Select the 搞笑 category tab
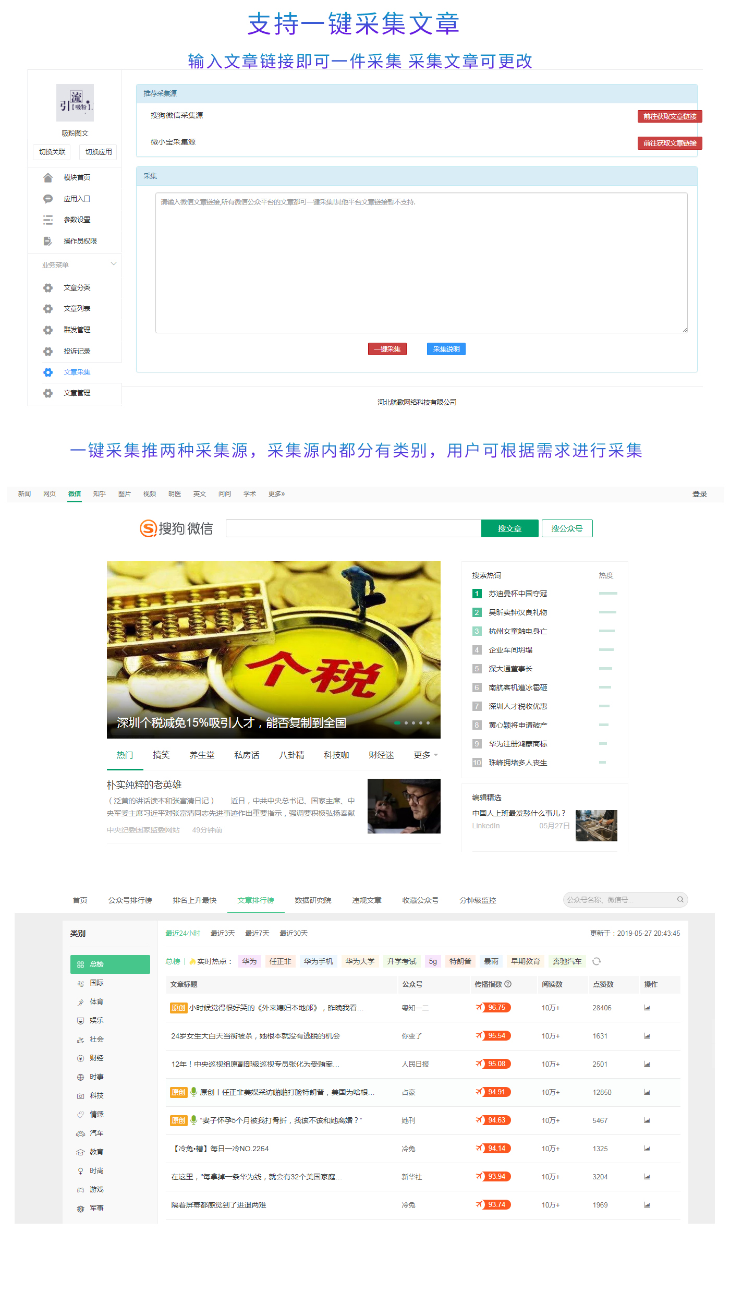Viewport: 730px width, 1304px height. (x=161, y=755)
